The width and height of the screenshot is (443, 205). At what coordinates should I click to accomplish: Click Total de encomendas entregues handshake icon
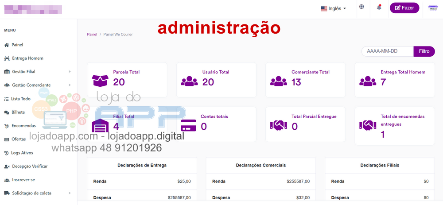(368, 125)
